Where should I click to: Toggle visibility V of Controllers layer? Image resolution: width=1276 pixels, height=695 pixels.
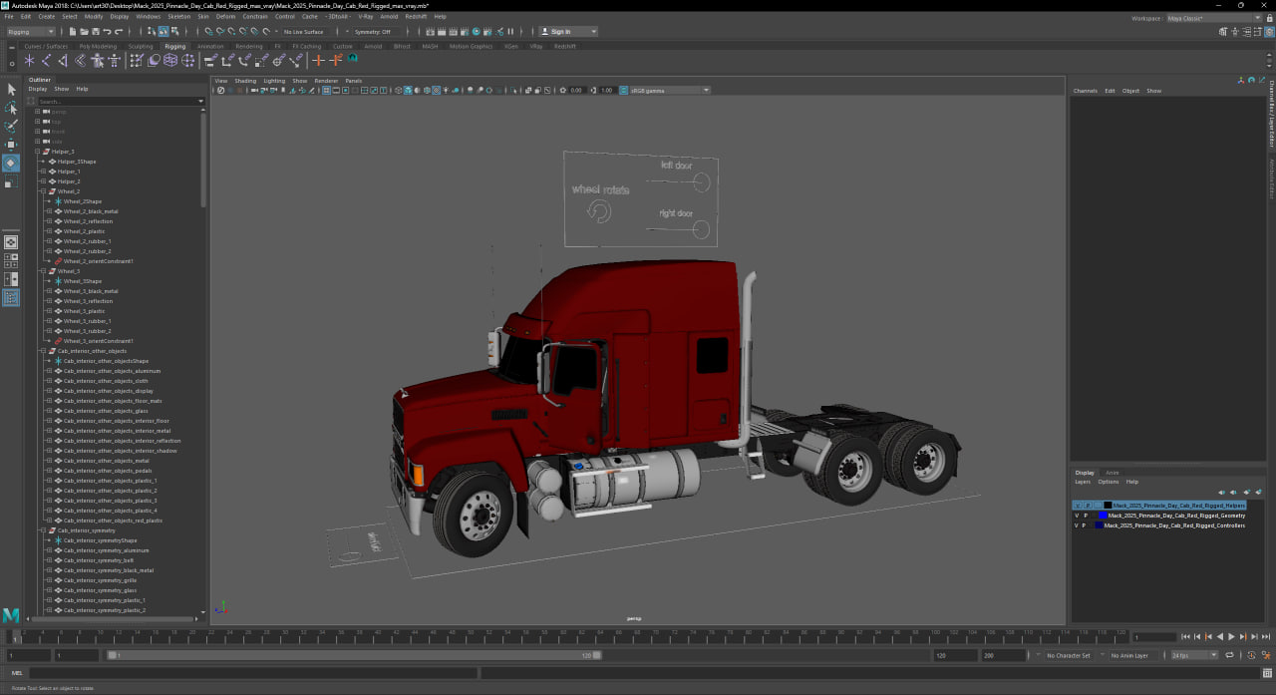click(1077, 525)
